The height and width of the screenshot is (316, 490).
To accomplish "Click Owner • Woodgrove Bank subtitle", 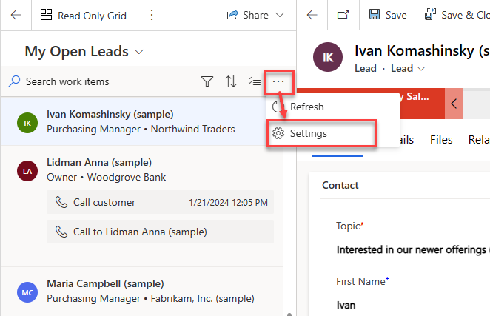I will pyautogui.click(x=107, y=177).
